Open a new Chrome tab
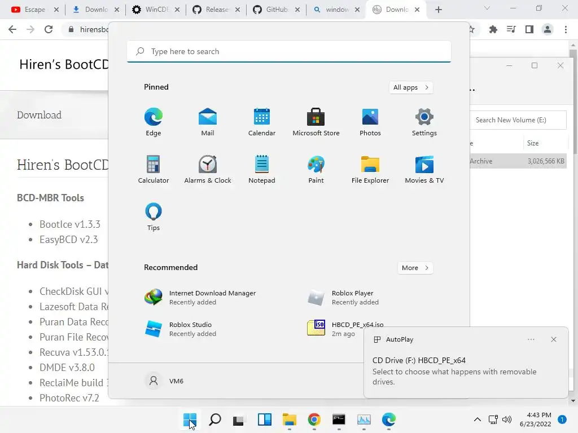 (x=438, y=10)
